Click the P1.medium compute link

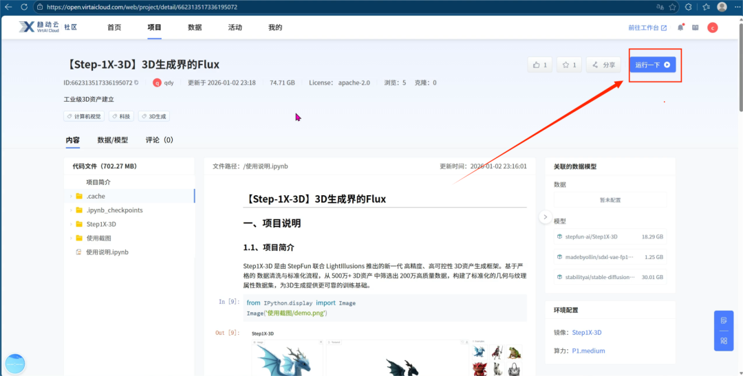point(588,351)
